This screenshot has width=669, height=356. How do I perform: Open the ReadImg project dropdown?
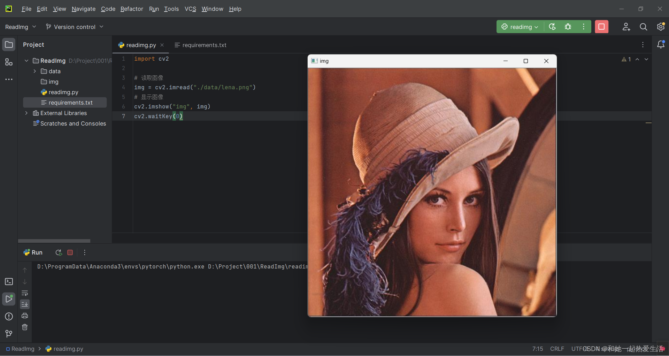point(21,27)
